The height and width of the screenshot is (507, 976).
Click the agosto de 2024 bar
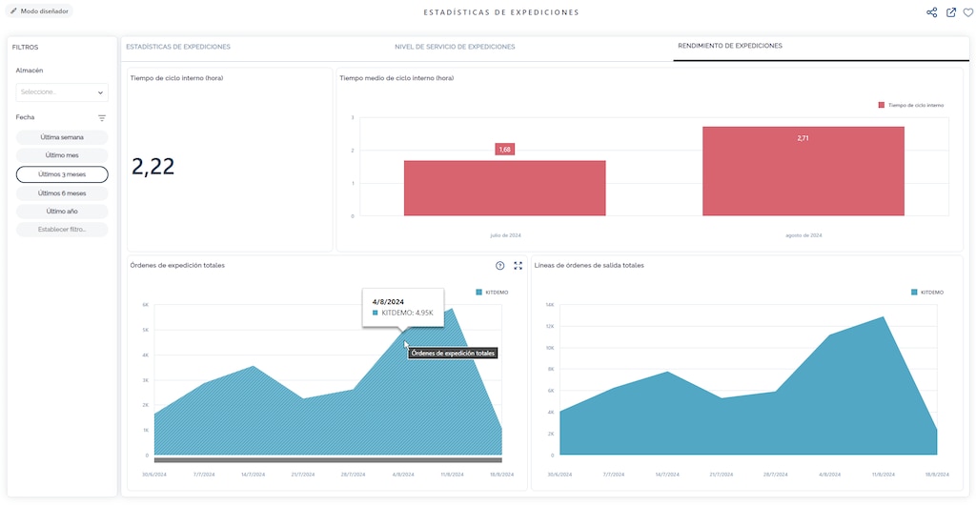pos(803,172)
